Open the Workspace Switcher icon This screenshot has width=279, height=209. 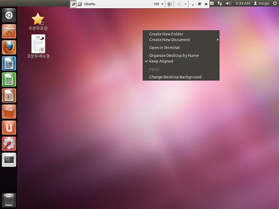click(x=9, y=160)
